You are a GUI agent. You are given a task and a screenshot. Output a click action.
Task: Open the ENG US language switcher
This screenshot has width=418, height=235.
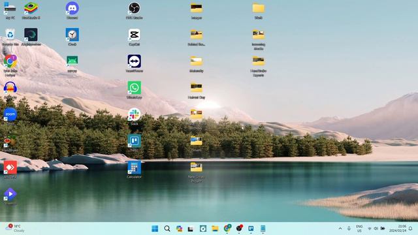(x=359, y=228)
